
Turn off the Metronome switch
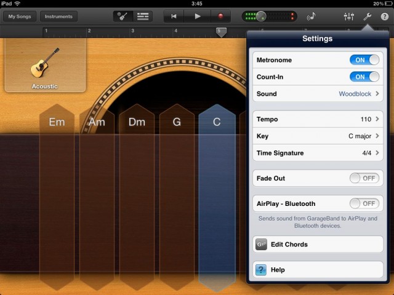pyautogui.click(x=364, y=60)
